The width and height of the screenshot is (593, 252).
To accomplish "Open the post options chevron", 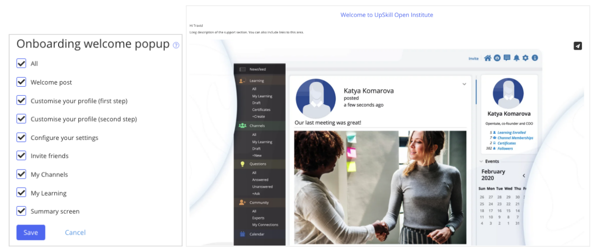I will 464,84.
